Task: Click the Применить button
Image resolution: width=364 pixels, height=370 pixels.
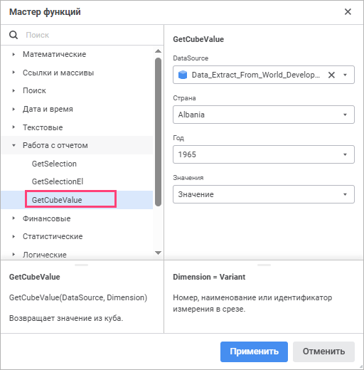Action: [x=254, y=351]
